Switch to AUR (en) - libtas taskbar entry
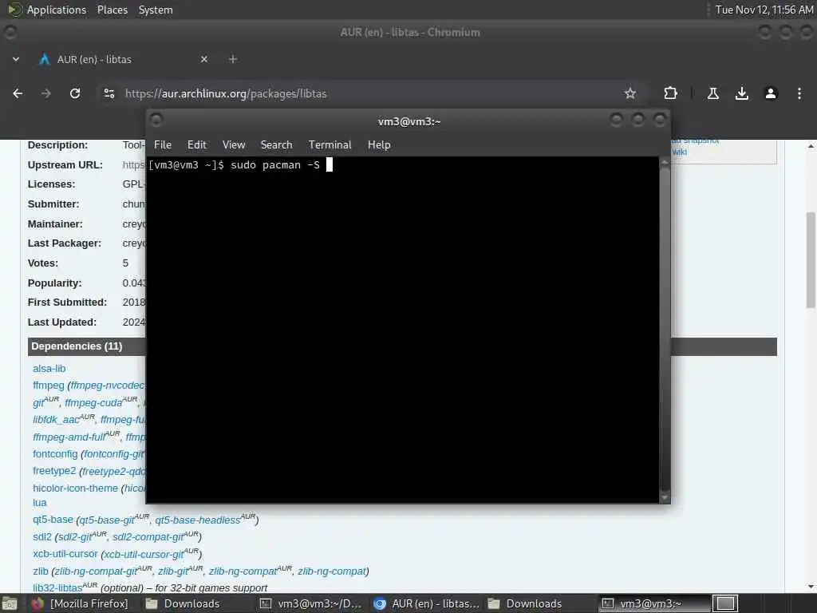Image resolution: width=817 pixels, height=613 pixels. tap(428, 603)
